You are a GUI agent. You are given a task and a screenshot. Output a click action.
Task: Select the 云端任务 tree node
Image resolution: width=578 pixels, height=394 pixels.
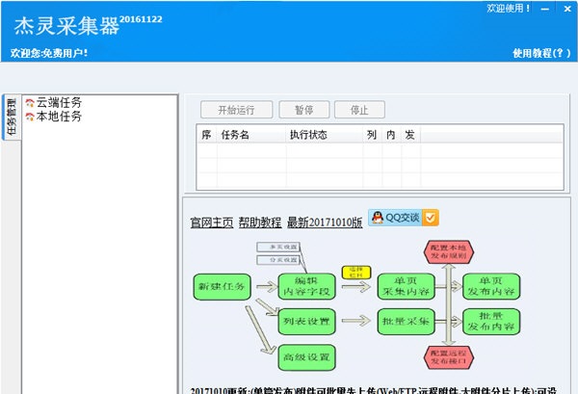pyautogui.click(x=59, y=102)
